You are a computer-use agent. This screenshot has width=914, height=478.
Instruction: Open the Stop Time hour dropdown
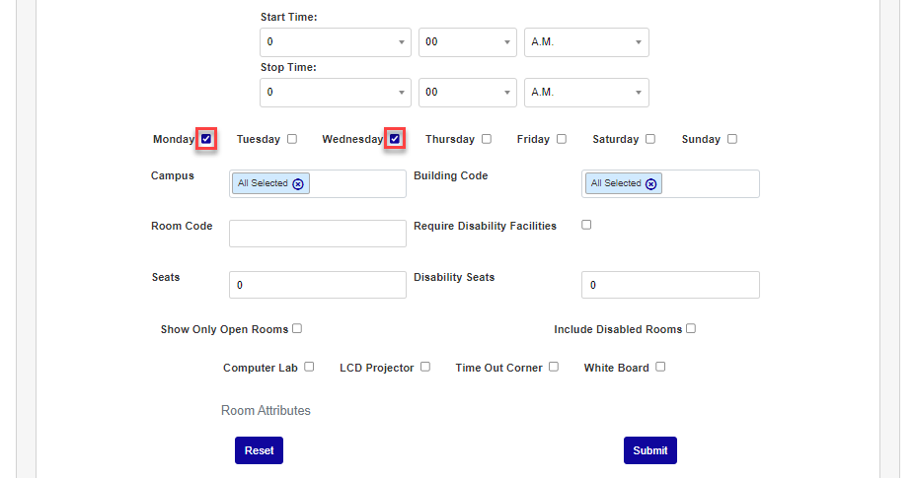coord(336,92)
